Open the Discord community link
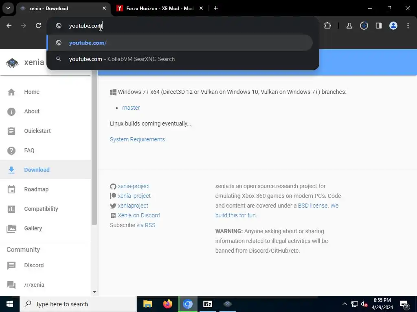 [34, 265]
